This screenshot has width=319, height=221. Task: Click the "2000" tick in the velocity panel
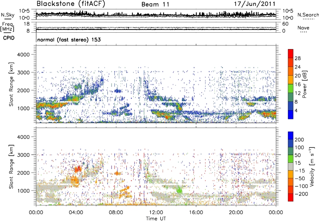tap(23, 173)
